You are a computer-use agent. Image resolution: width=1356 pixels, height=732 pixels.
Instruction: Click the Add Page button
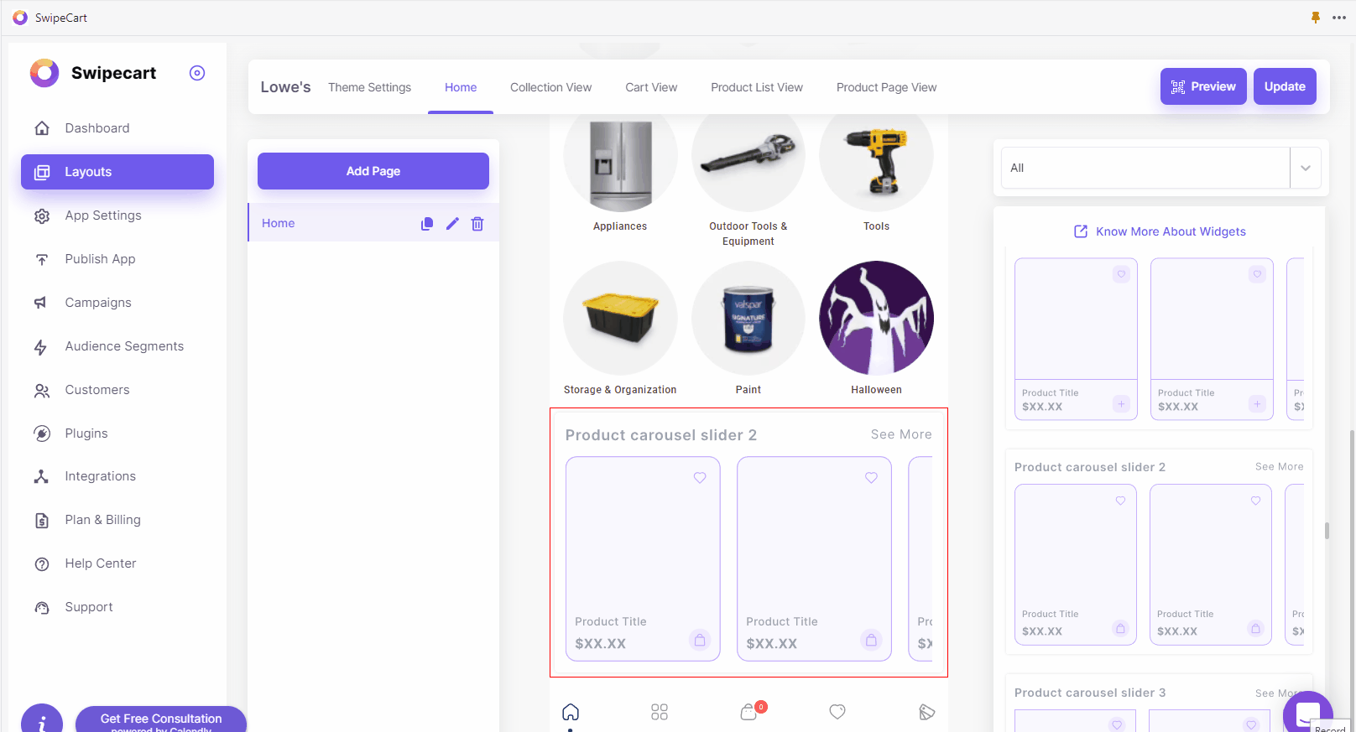(373, 171)
